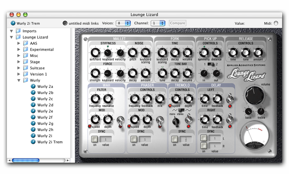Click the Lounge Lizard folder icon
This screenshot has height=174, width=289.
18,37
